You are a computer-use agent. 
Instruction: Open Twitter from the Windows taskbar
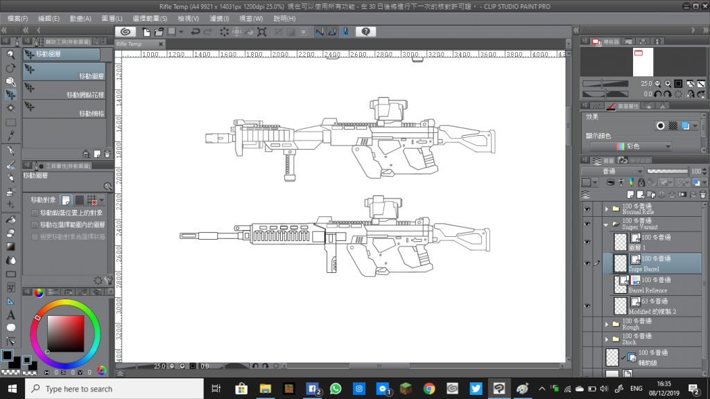[477, 389]
